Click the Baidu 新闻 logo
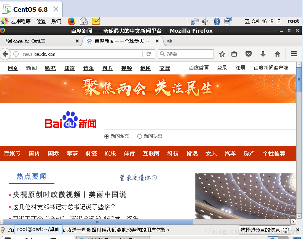 [70, 120]
